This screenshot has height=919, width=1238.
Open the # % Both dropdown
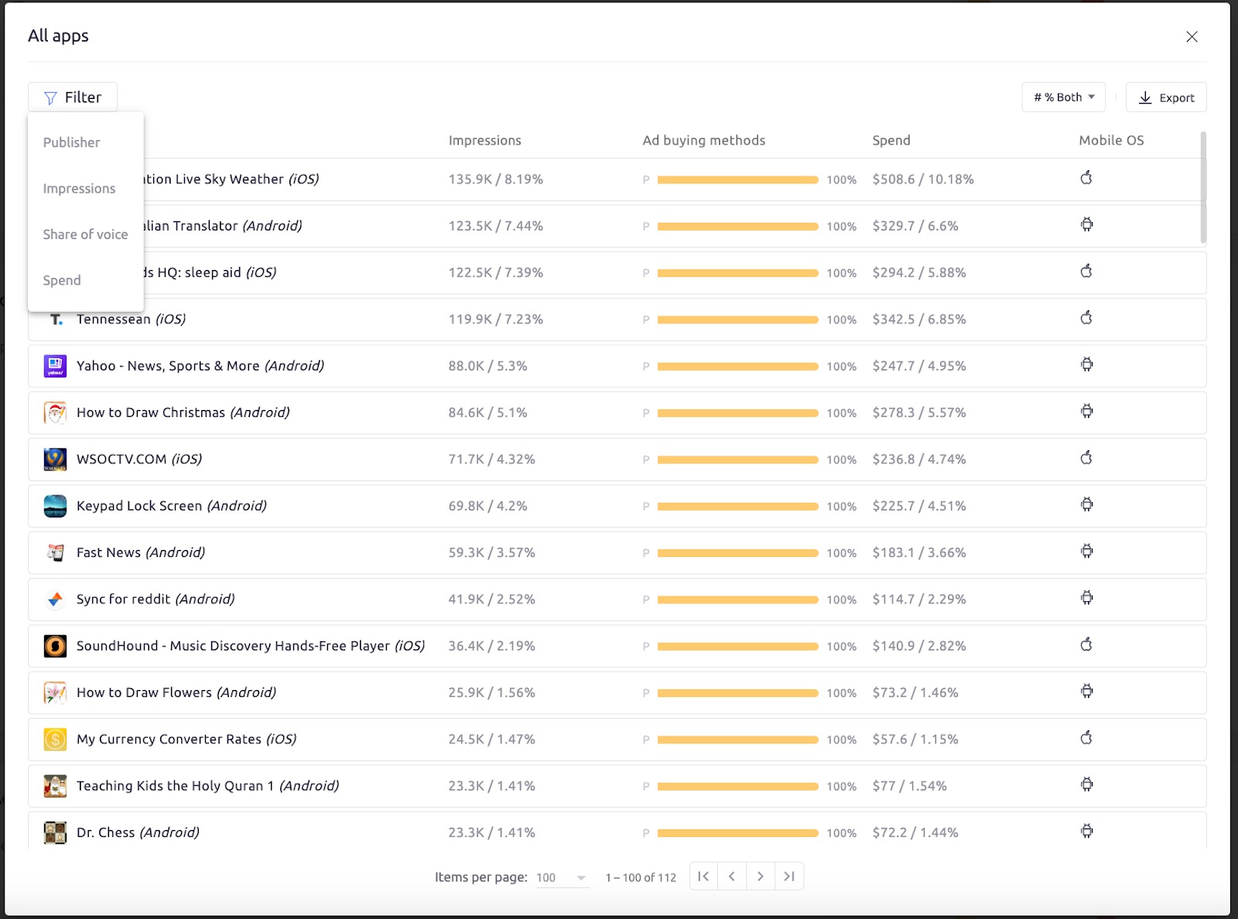[1064, 97]
